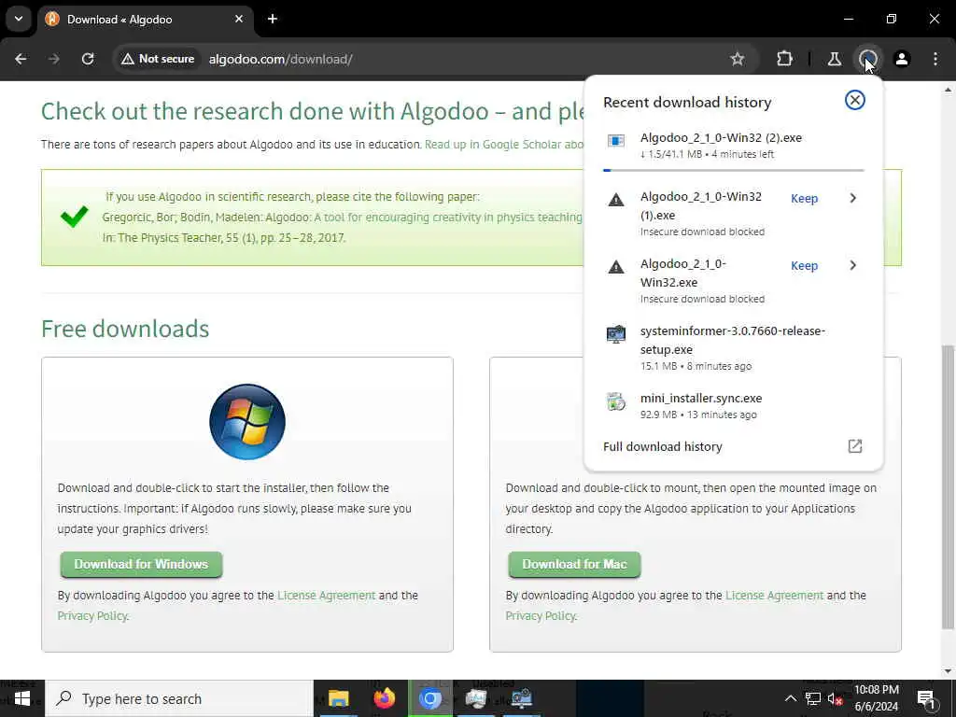This screenshot has height=717, width=956.
Task: Open Privacy Policy link under Mac download
Action: pyautogui.click(x=541, y=616)
